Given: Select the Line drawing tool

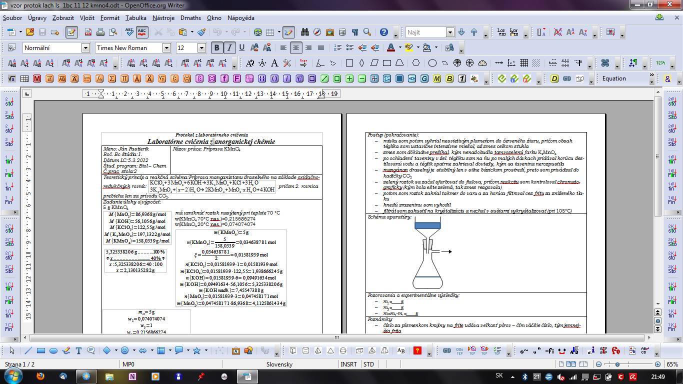Looking at the screenshot, I should coord(28,350).
